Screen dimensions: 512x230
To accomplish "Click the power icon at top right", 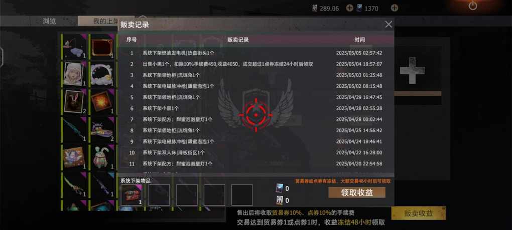I will click(x=472, y=6).
